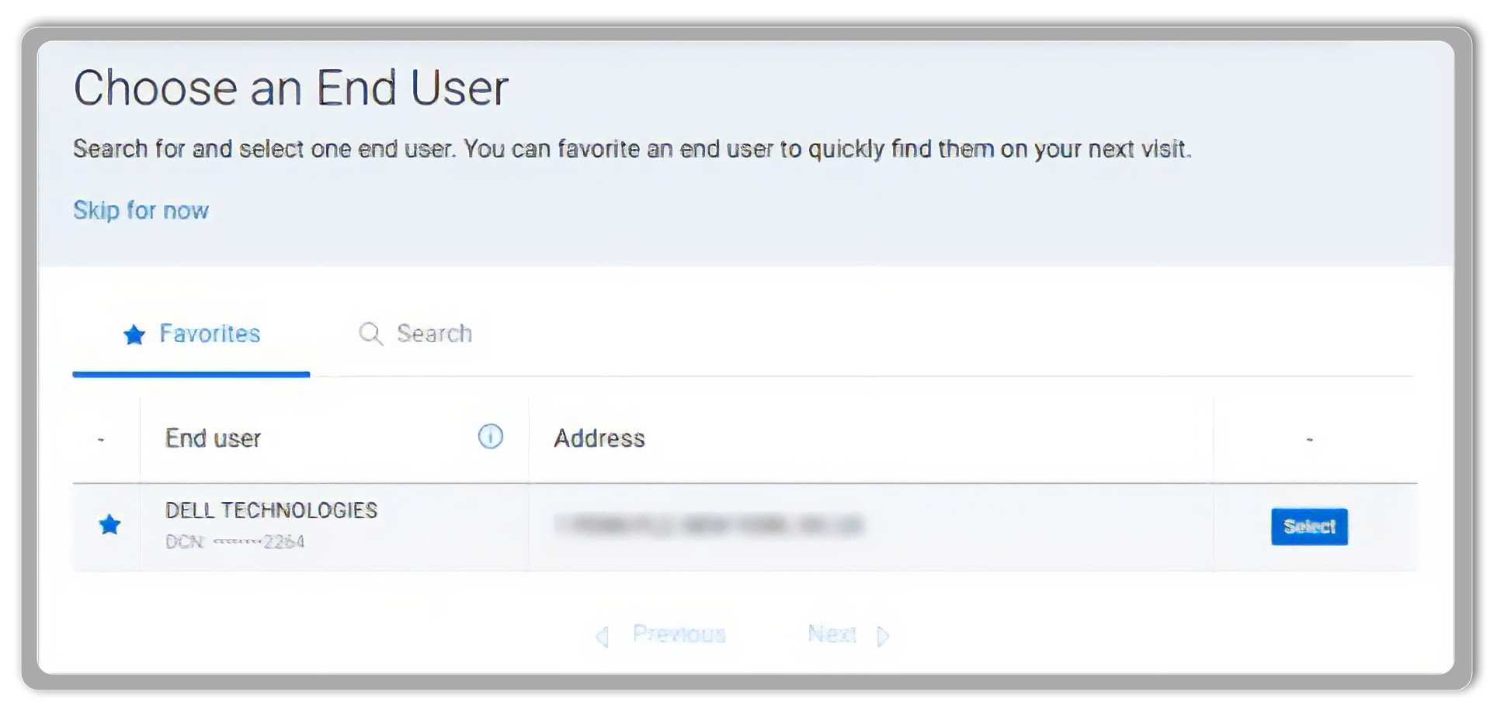The height and width of the screenshot is (723, 1497).
Task: Go to Previous page of results
Action: 678,634
